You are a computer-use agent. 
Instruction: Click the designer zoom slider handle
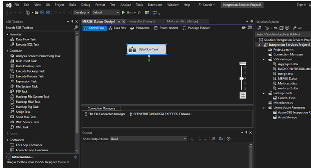(x=242, y=78)
